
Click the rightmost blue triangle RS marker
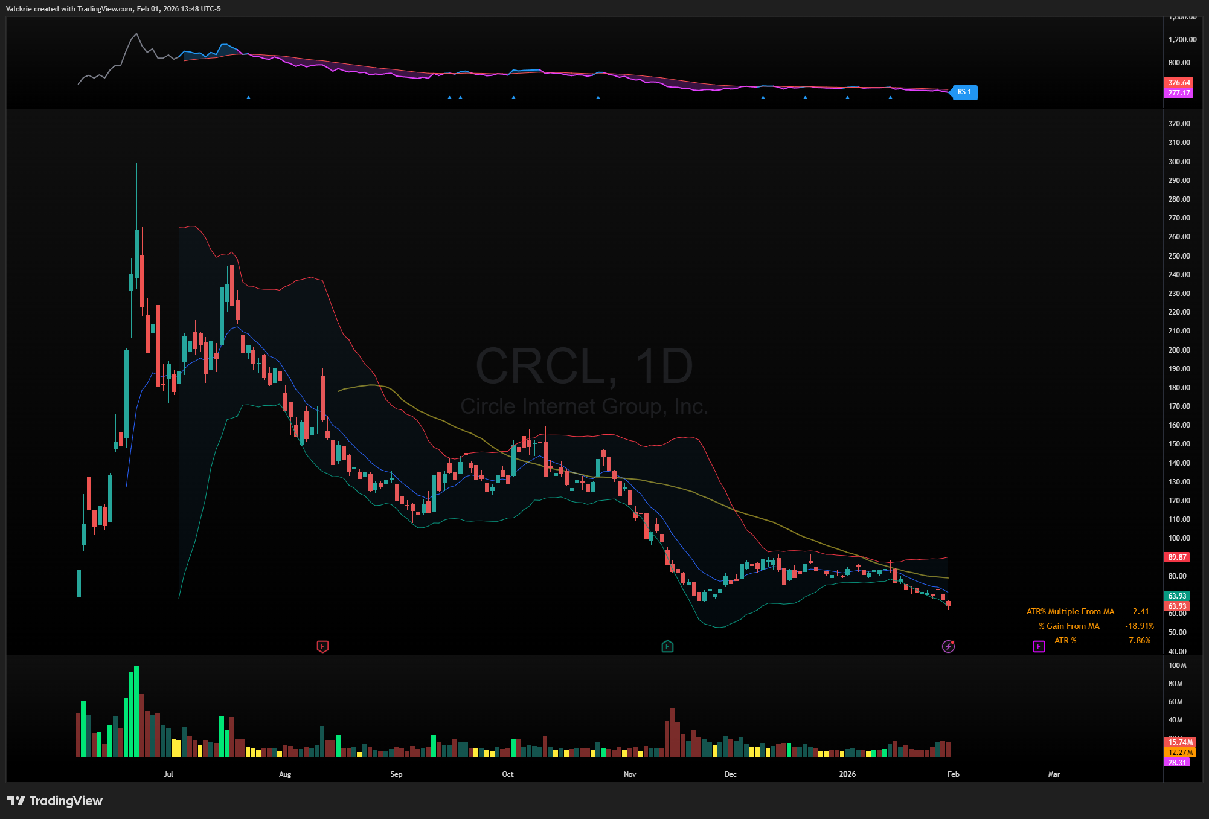pyautogui.click(x=890, y=97)
